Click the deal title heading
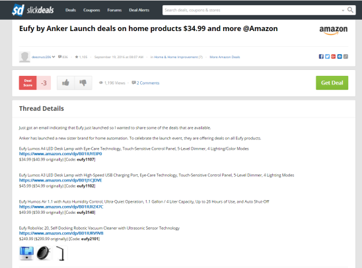Screen dimensions: 362x268 [149, 28]
